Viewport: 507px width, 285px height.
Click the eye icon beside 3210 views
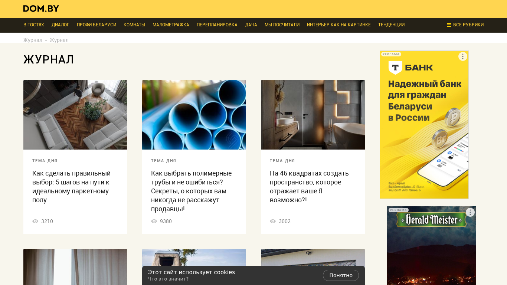coord(35,221)
